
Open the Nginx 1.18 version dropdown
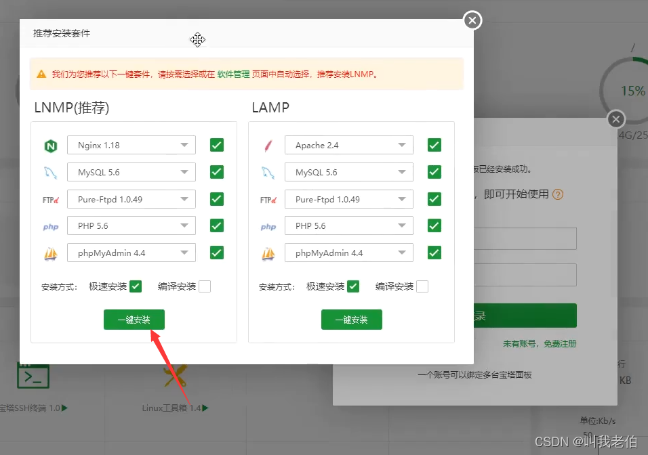(x=131, y=145)
